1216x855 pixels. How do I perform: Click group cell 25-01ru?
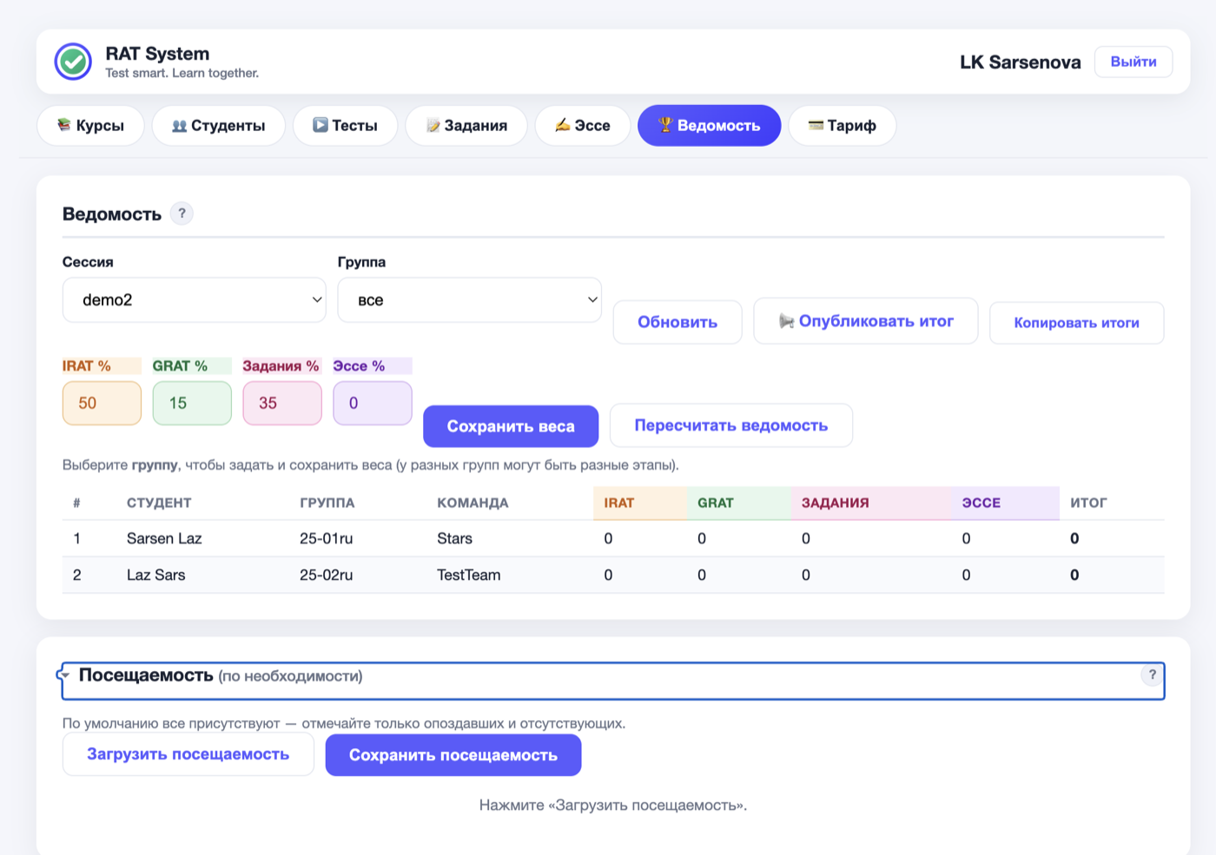(x=327, y=538)
